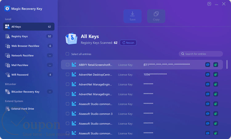
Task: Tick the ABBYY Retail.ScreenshotR checkbox
Action: [67, 65]
